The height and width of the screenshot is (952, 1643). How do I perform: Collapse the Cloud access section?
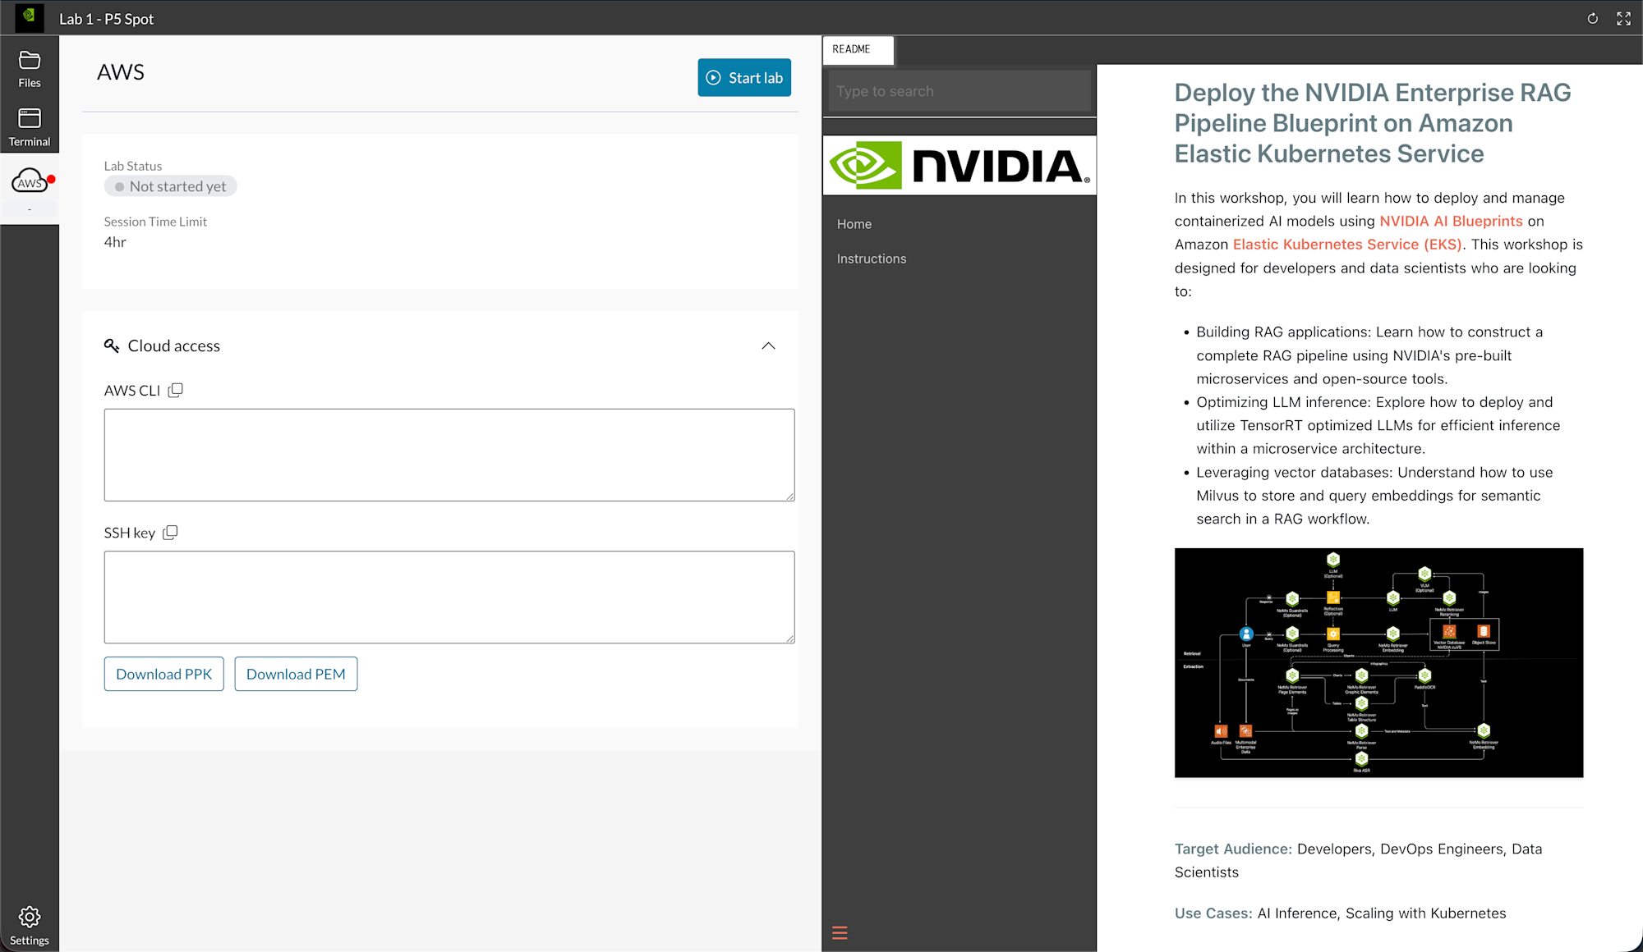pos(769,346)
